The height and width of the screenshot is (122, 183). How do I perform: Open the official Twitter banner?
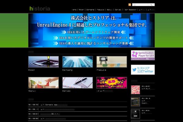(143, 70)
